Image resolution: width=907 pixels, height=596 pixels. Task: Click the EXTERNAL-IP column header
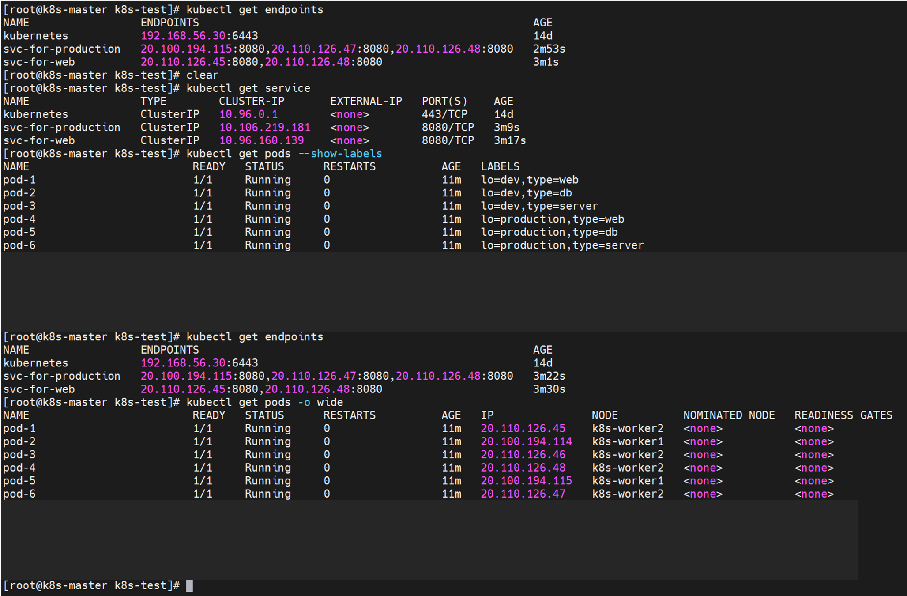tap(366, 102)
